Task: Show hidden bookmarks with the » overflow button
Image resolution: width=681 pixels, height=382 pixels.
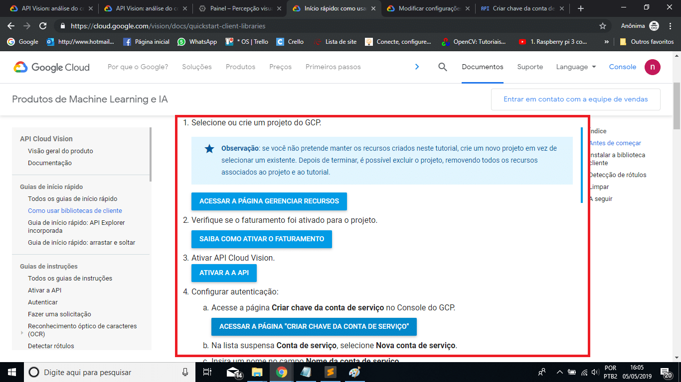Action: coord(606,42)
